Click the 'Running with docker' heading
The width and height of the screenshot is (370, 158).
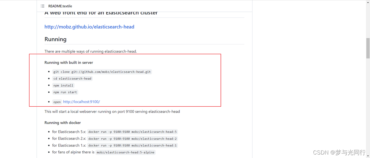click(63, 123)
